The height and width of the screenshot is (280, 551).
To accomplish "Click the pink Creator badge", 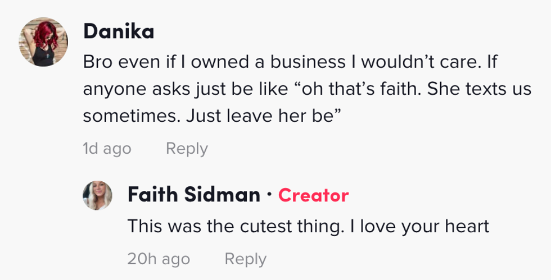I will (x=313, y=195).
